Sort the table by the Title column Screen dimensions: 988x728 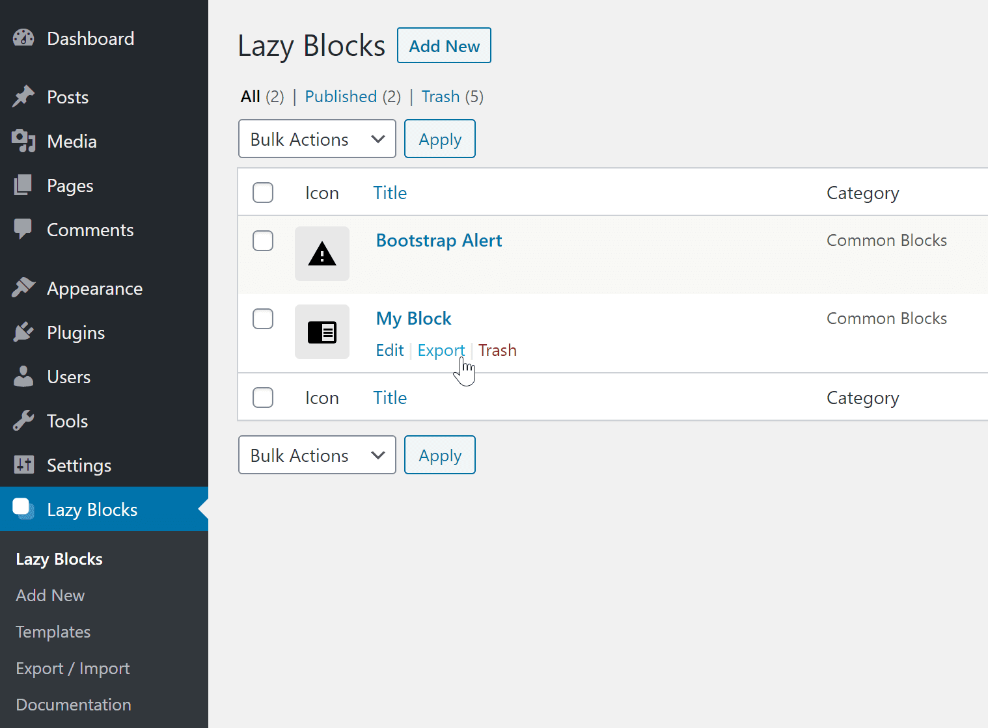pos(390,193)
